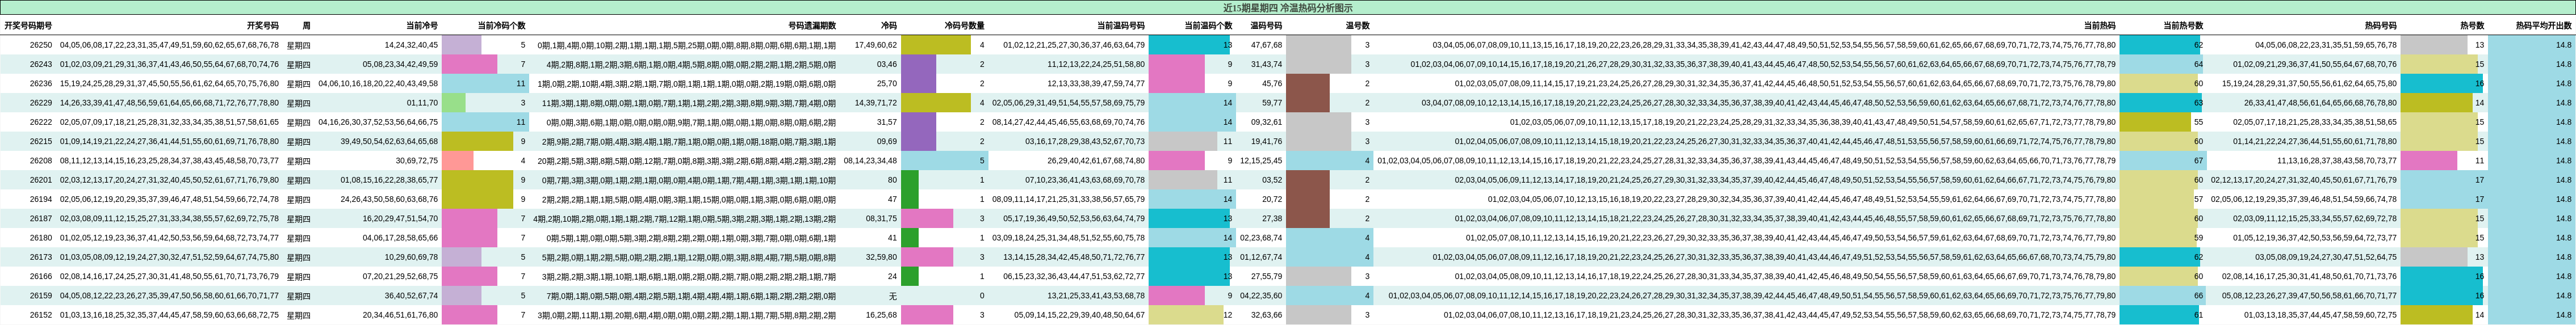Screen dimensions: 2576x325
Task: Click cold numbers cell 36,40,52,67,74
Action: tap(411, 295)
